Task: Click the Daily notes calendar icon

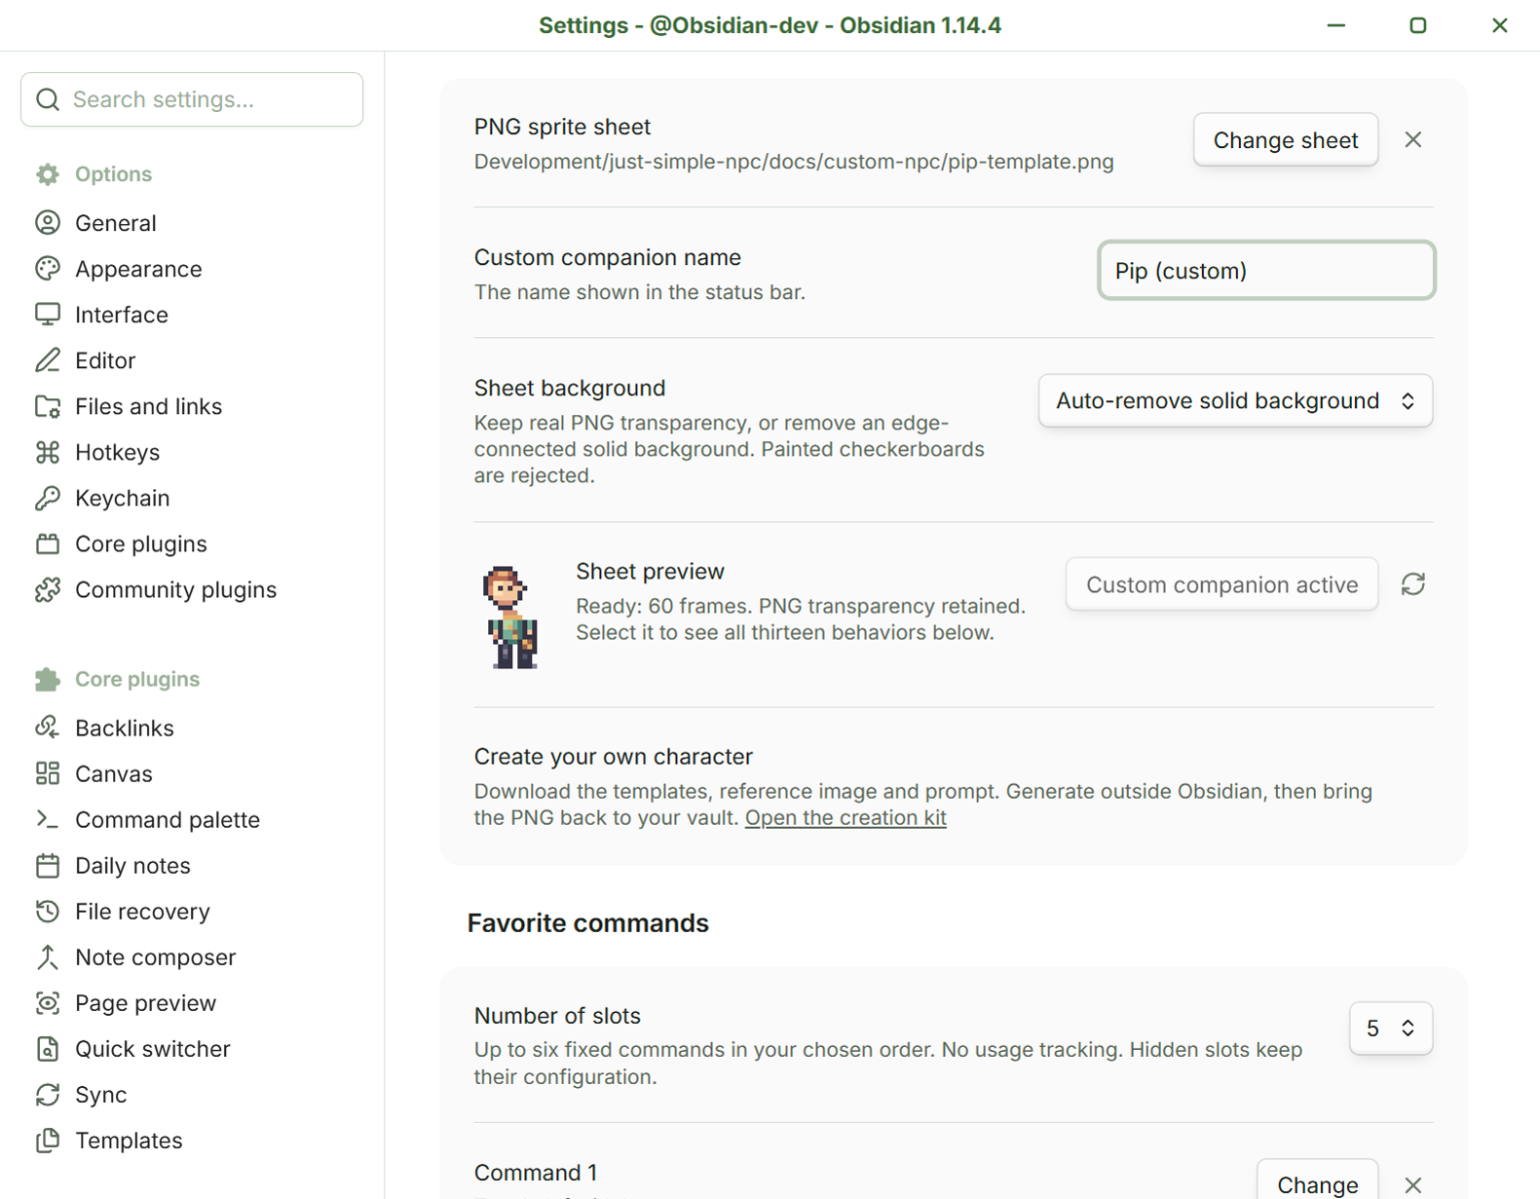Action: click(48, 865)
